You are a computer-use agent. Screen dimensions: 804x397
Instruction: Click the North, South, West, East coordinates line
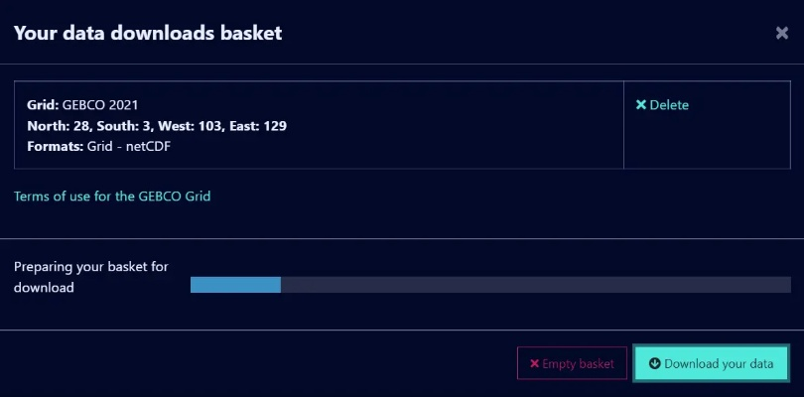tap(157, 126)
